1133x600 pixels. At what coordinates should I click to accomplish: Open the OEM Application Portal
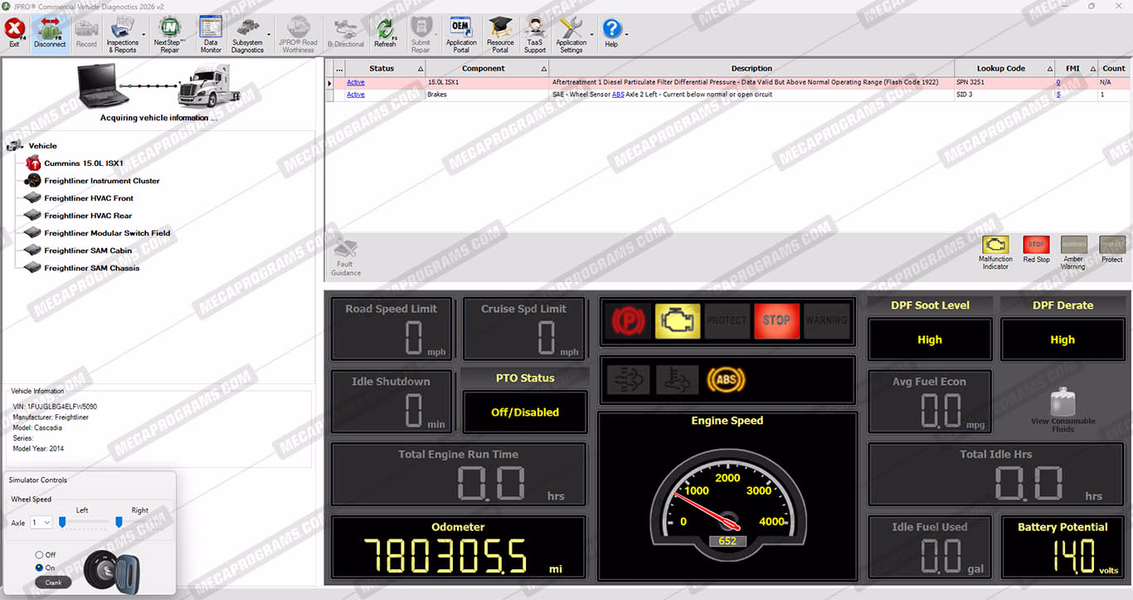[x=461, y=34]
